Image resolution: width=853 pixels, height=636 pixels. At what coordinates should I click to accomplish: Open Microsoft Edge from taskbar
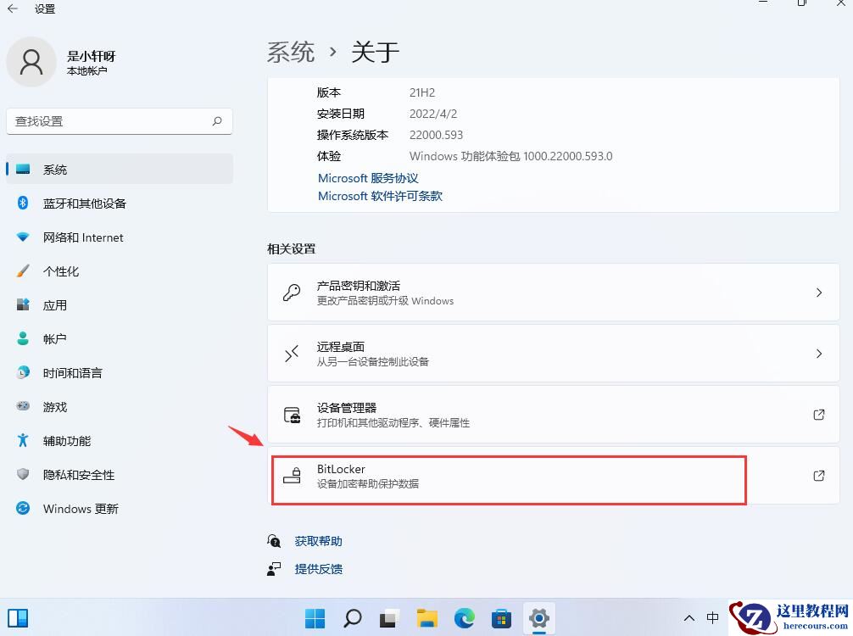coord(464,617)
